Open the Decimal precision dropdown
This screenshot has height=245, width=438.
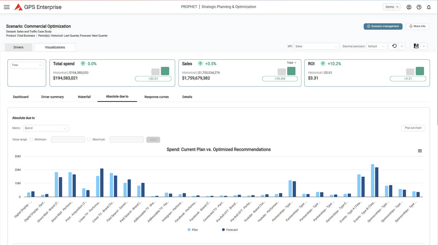tap(377, 46)
